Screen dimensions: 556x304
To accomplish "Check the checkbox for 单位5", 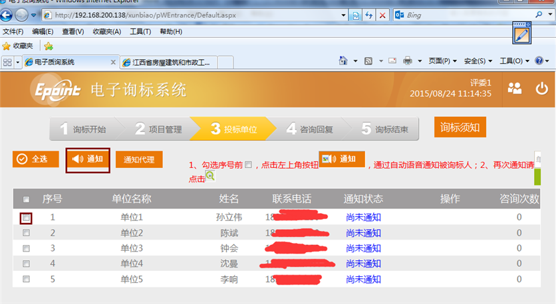I will (26, 279).
